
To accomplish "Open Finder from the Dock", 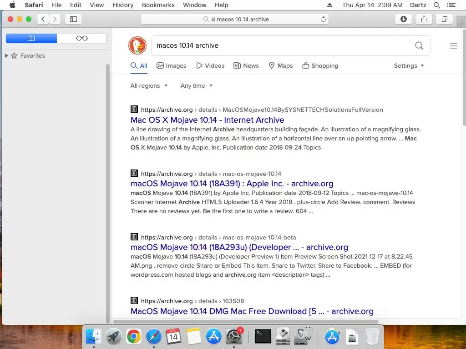I will [x=94, y=336].
